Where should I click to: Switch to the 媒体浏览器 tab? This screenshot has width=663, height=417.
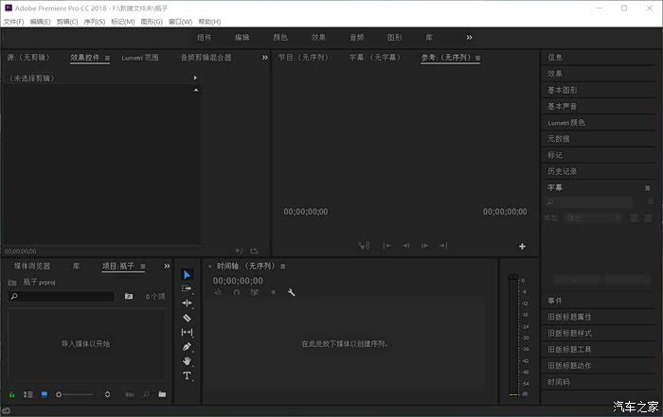coord(32,267)
